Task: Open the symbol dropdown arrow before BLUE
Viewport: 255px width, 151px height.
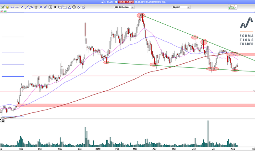Action: coord(106,2)
